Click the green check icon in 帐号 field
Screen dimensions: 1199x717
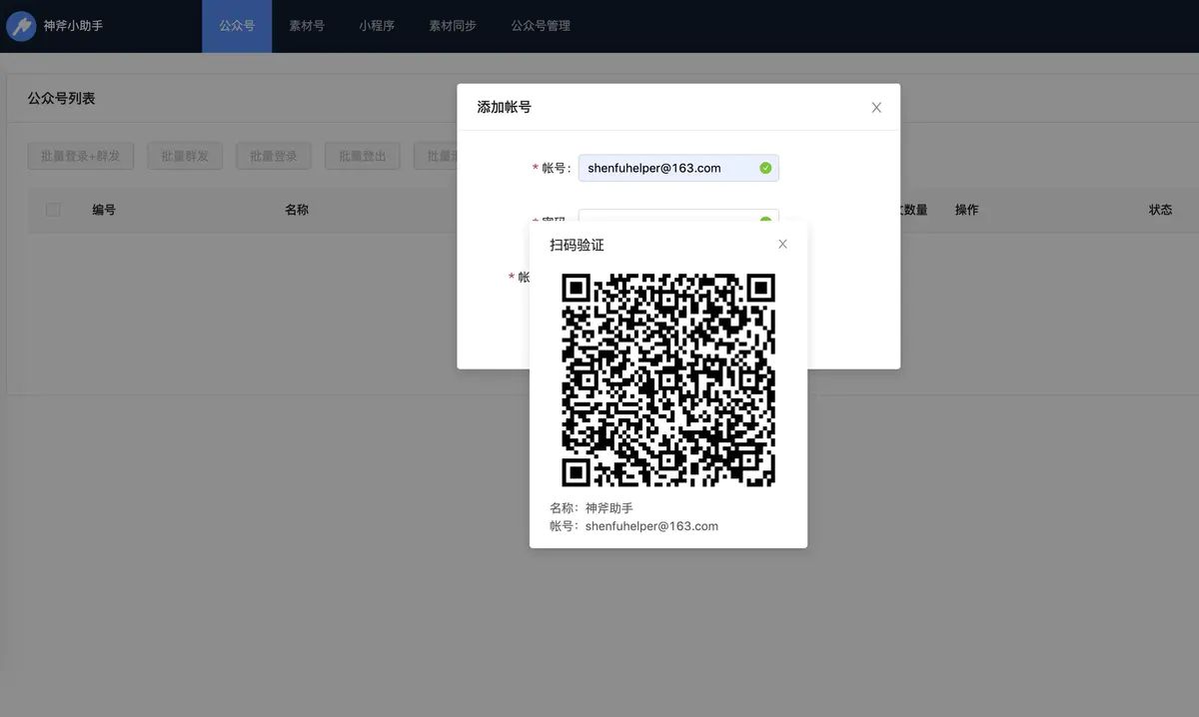765,168
